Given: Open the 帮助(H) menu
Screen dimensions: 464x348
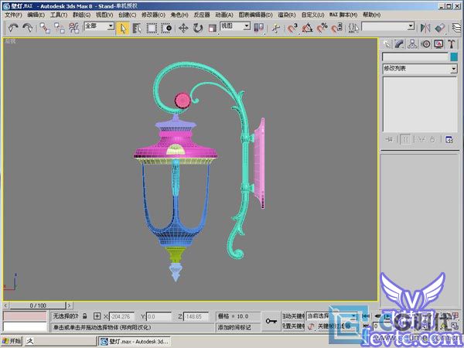Looking at the screenshot, I should point(372,15).
